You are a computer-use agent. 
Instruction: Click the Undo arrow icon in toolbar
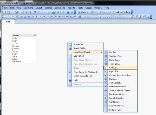[x=35, y=12]
